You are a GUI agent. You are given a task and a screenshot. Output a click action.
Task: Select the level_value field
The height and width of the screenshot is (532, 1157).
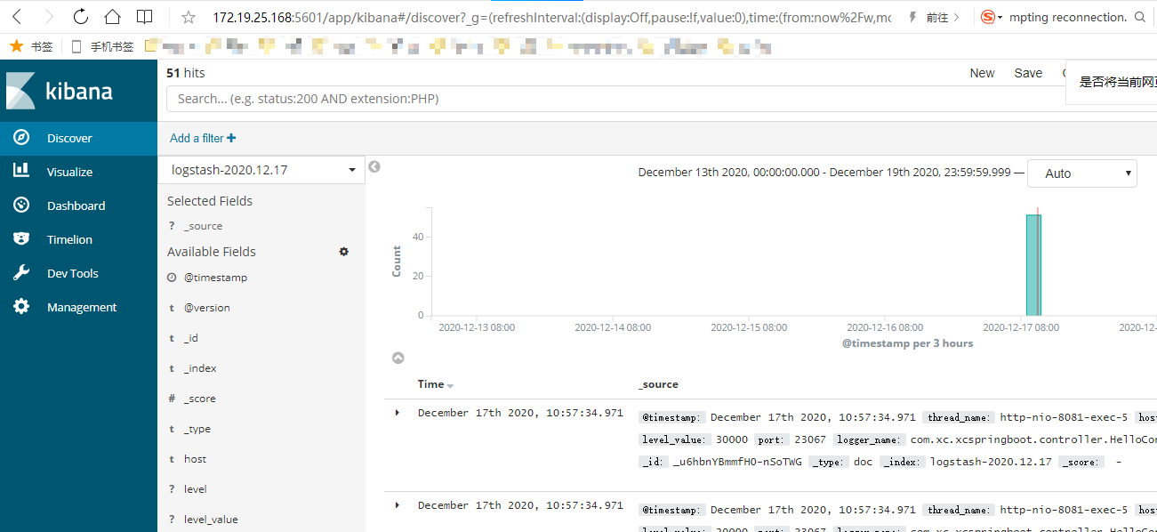coord(211,520)
